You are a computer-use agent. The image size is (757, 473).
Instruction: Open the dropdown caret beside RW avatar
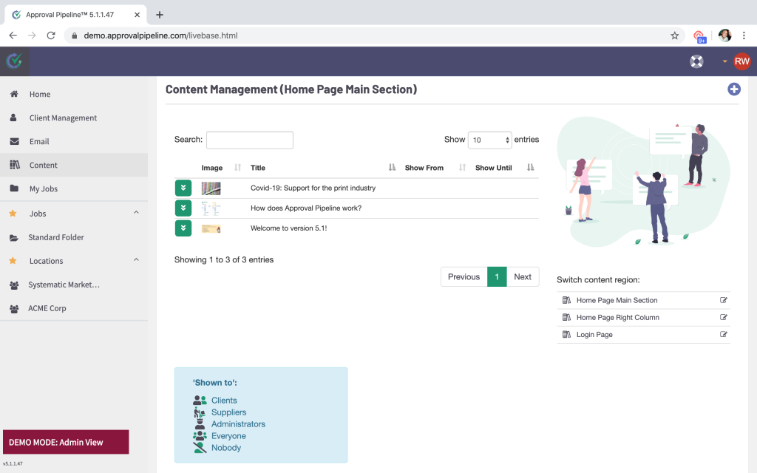[724, 61]
